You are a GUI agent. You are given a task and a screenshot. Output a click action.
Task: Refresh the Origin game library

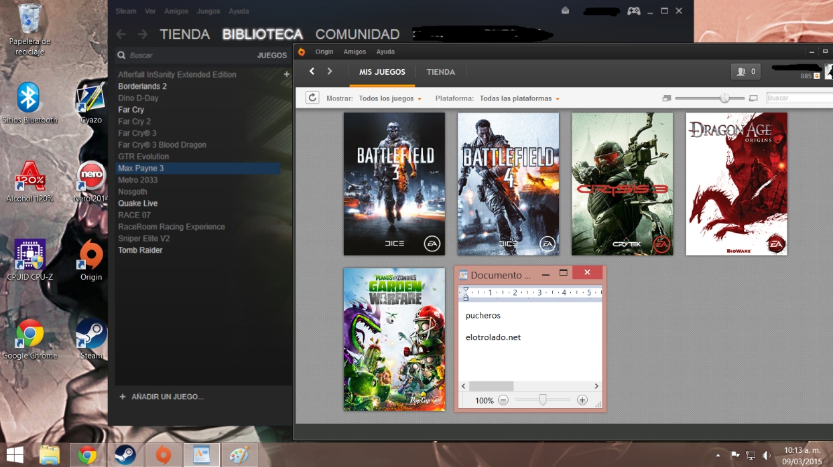pyautogui.click(x=312, y=98)
